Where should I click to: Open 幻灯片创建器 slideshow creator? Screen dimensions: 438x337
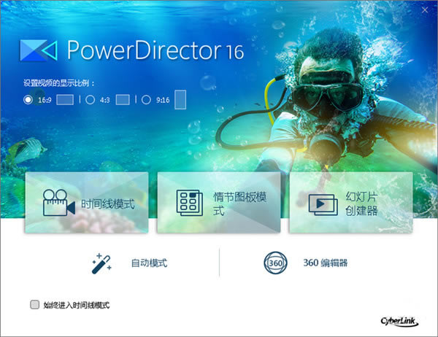351,203
